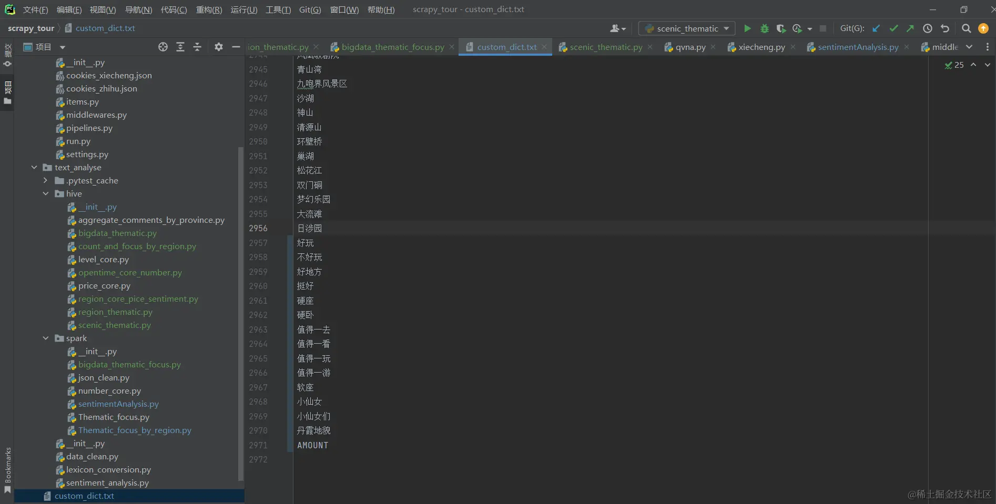996x504 pixels.
Task: Hide the project tool window
Action: (236, 47)
